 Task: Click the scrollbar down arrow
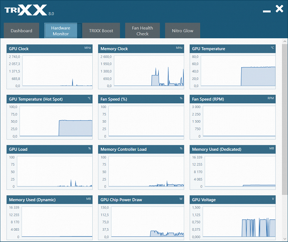pyautogui.click(x=285, y=239)
